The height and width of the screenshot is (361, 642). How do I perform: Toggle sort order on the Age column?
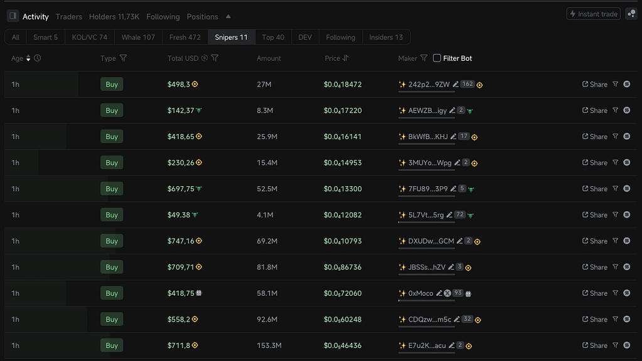(28, 58)
